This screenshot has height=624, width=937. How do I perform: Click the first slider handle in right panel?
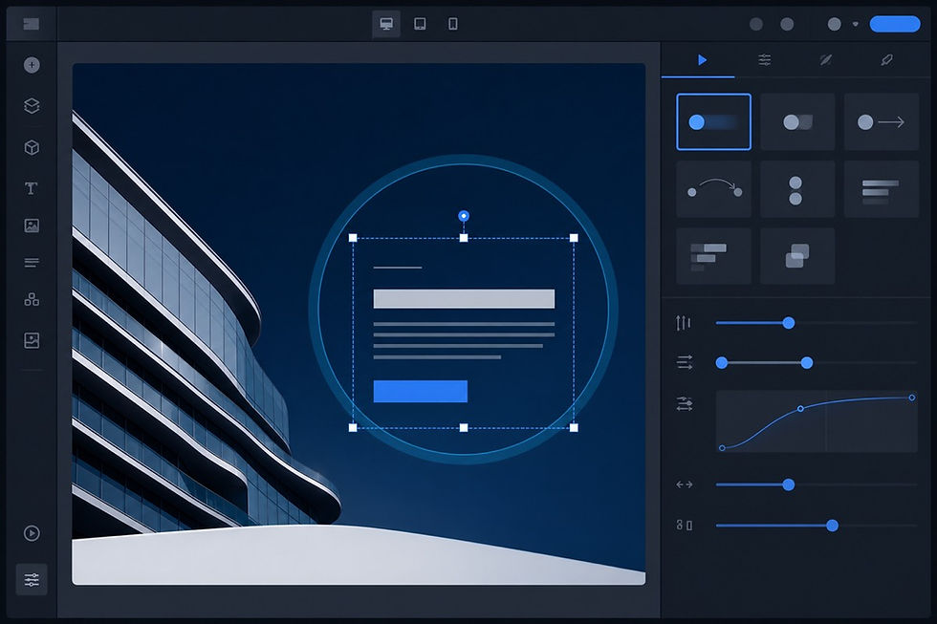pos(789,323)
